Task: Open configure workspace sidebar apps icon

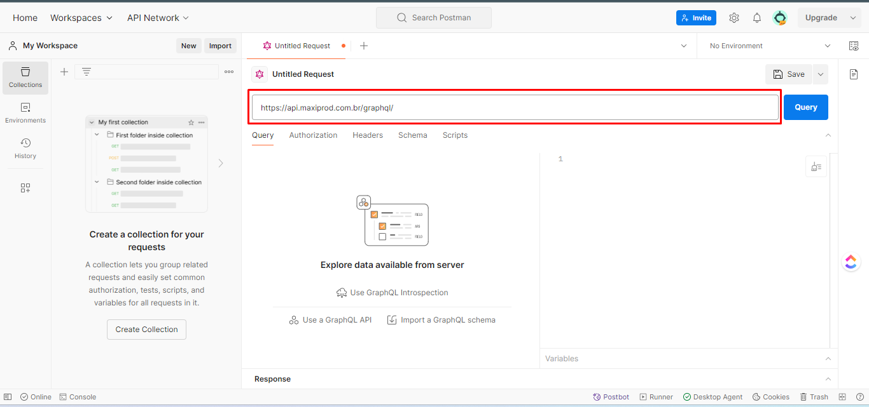Action: pos(25,188)
